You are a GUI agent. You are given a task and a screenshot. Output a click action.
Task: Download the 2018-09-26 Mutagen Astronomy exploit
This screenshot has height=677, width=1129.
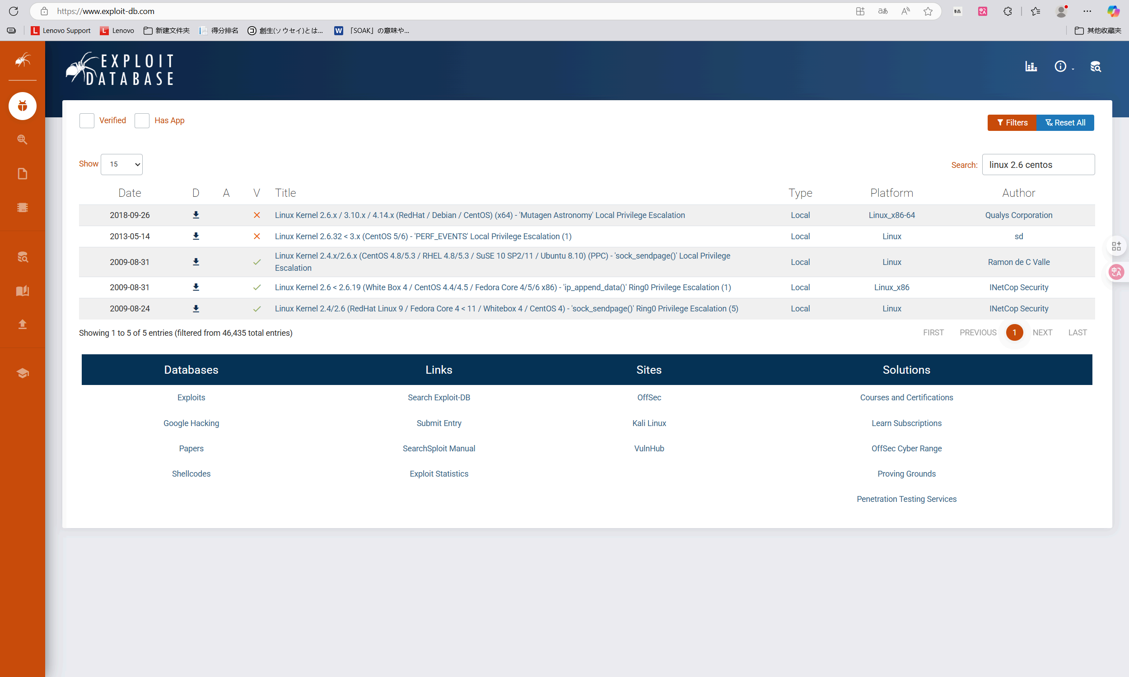(x=196, y=215)
